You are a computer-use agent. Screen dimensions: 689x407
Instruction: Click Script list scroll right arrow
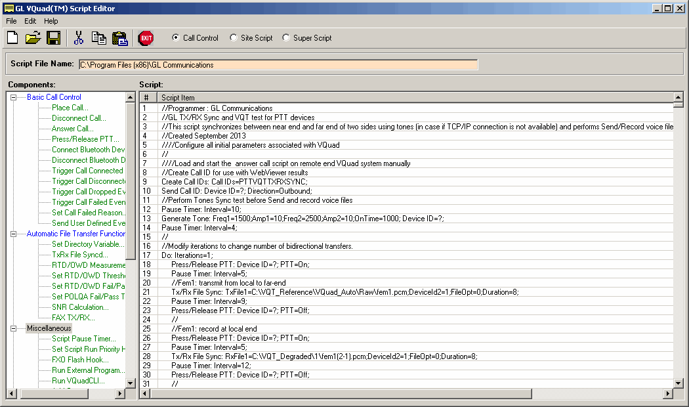668,393
